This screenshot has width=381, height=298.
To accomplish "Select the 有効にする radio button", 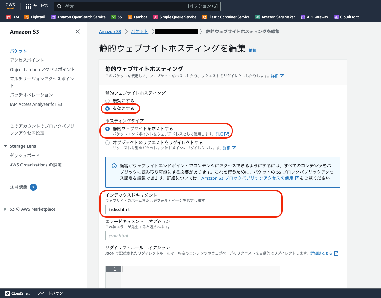I will (x=107, y=109).
